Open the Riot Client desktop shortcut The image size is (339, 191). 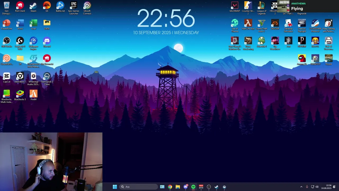tap(20, 7)
